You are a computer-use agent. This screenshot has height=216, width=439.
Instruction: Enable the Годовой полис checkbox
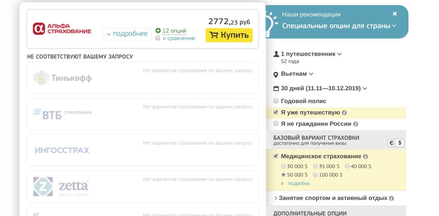[x=276, y=101]
